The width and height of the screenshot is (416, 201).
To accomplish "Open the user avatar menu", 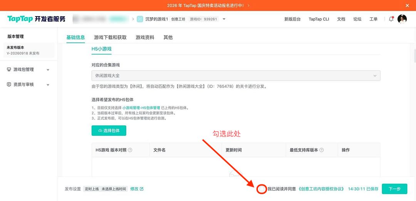I will (x=402, y=19).
